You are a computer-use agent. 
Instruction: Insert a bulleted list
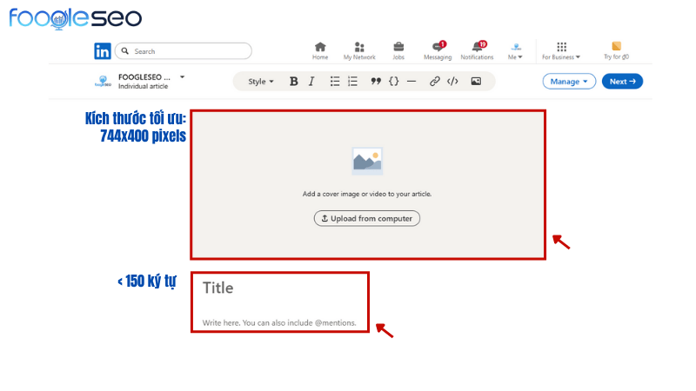[335, 82]
